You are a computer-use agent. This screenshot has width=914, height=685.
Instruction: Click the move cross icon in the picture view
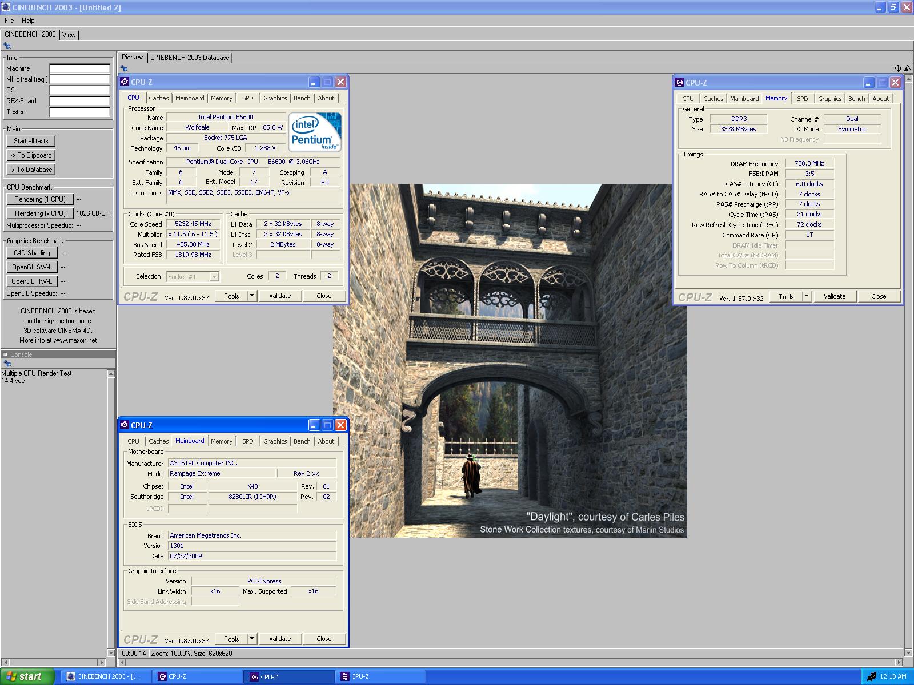[x=898, y=68]
